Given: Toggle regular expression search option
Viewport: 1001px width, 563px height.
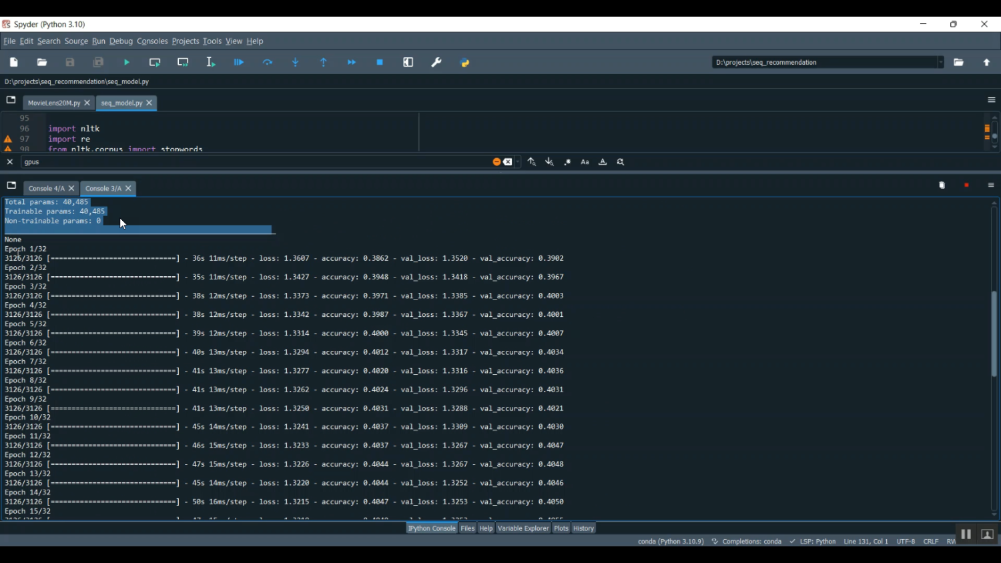Looking at the screenshot, I should (568, 162).
